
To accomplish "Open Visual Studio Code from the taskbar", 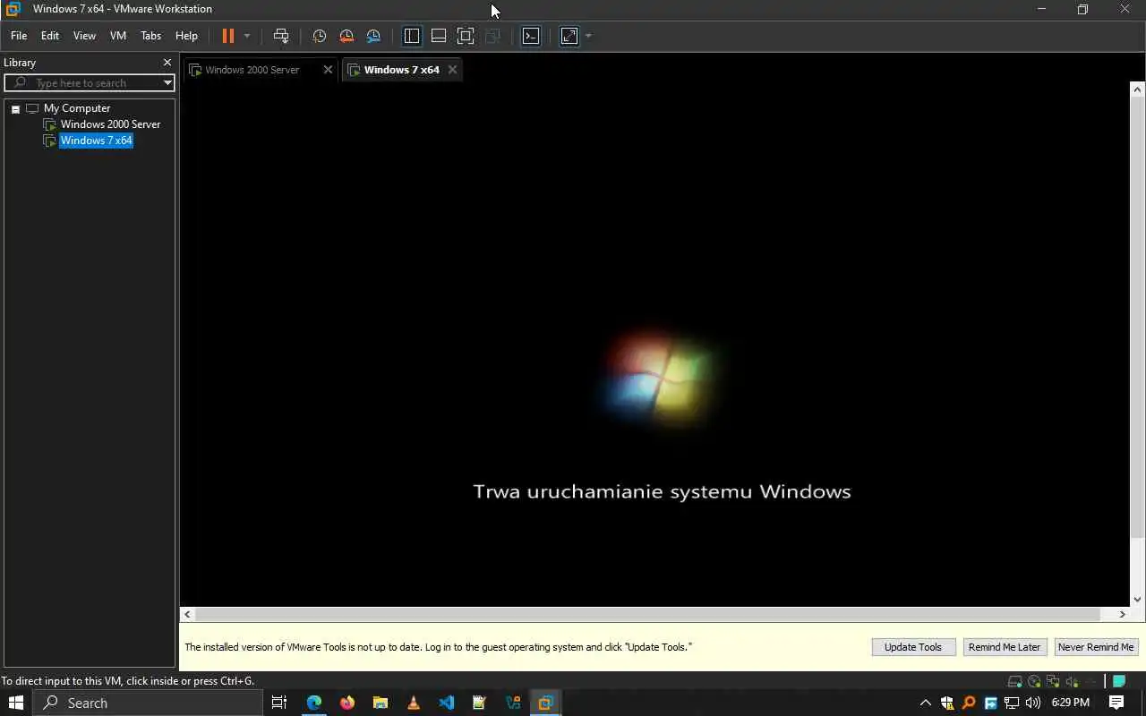I will click(447, 703).
